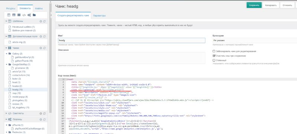Open the head (1) chunk
297x134 pixels.
pyautogui.click(x=16, y=82)
